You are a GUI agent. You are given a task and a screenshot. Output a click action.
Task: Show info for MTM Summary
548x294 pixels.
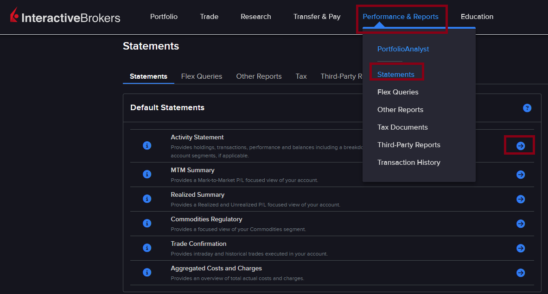(147, 174)
